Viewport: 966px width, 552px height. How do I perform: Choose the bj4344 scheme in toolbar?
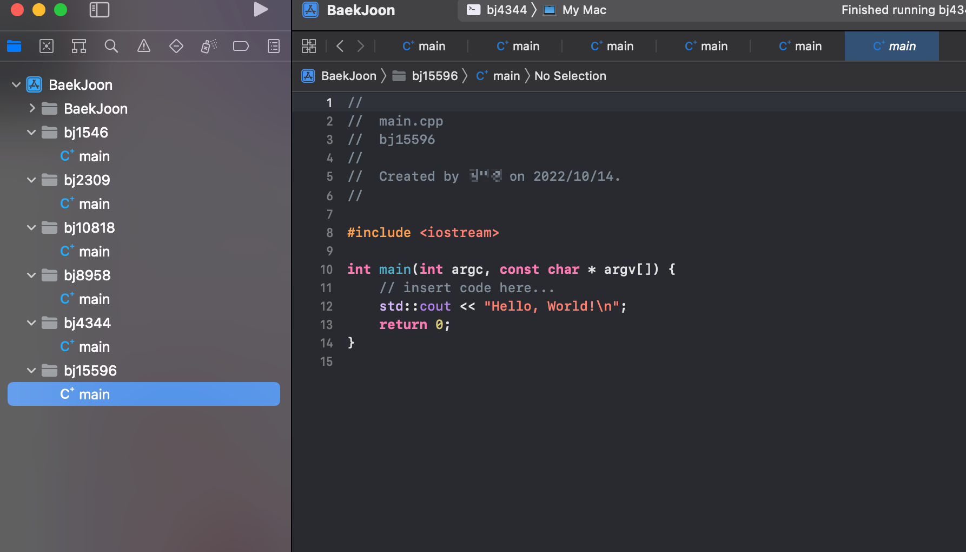coord(497,10)
